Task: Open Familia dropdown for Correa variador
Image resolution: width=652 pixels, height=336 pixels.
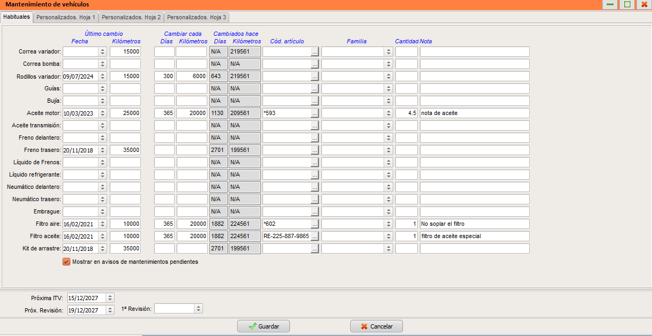Action: [x=388, y=52]
